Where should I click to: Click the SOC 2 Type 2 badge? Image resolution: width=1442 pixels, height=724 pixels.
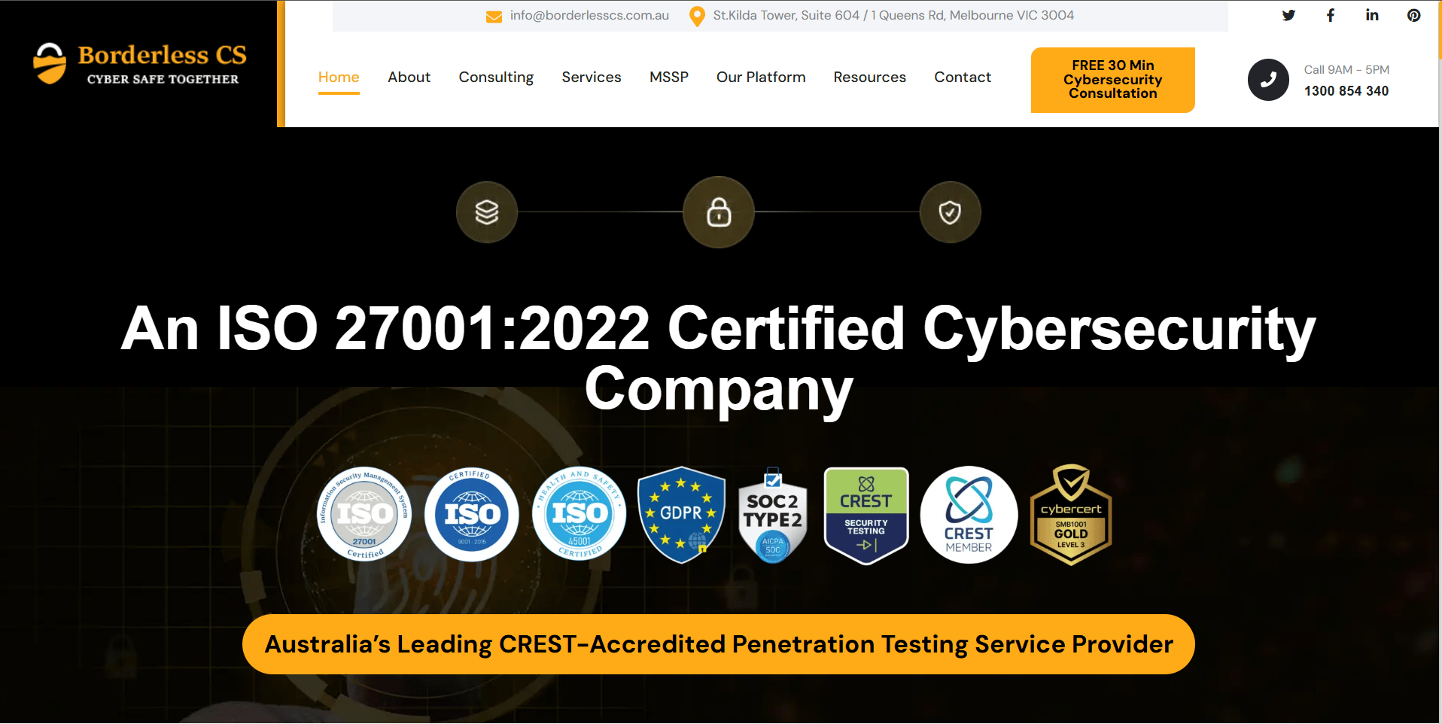pyautogui.click(x=773, y=515)
